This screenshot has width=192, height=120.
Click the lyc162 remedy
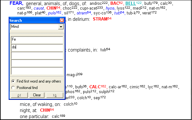click(x=153, y=87)
